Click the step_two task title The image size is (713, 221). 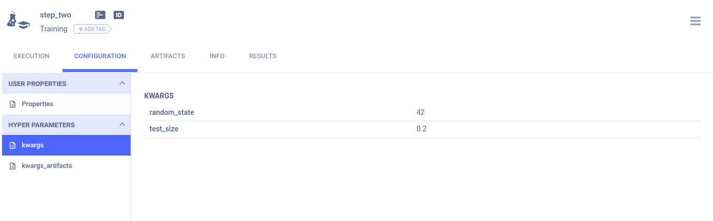pos(56,15)
